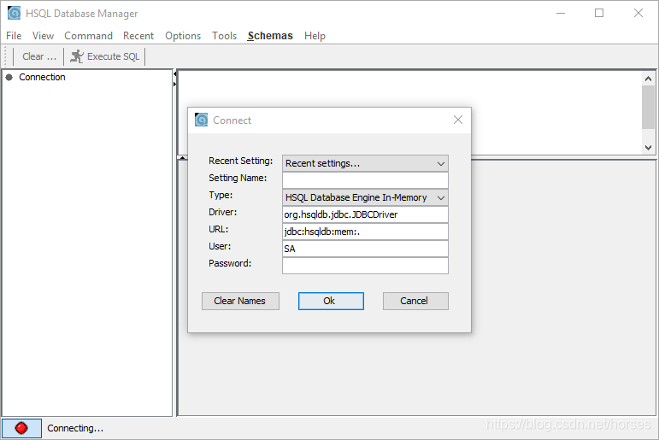This screenshot has width=659, height=440.
Task: Click the SQL pane scrollbar thumb
Action: (648, 107)
